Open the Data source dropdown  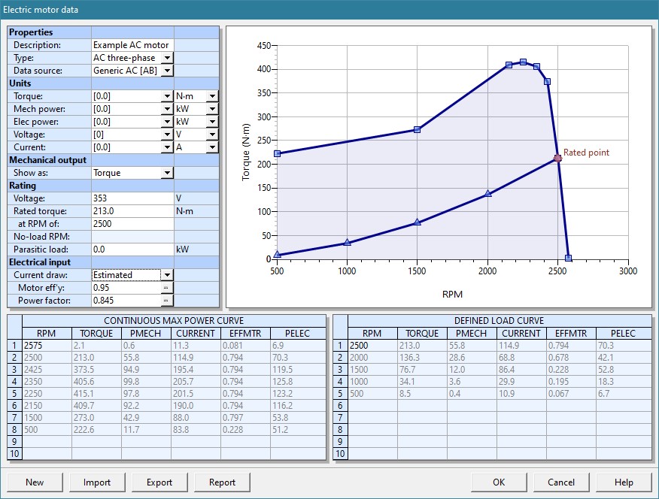(x=167, y=71)
